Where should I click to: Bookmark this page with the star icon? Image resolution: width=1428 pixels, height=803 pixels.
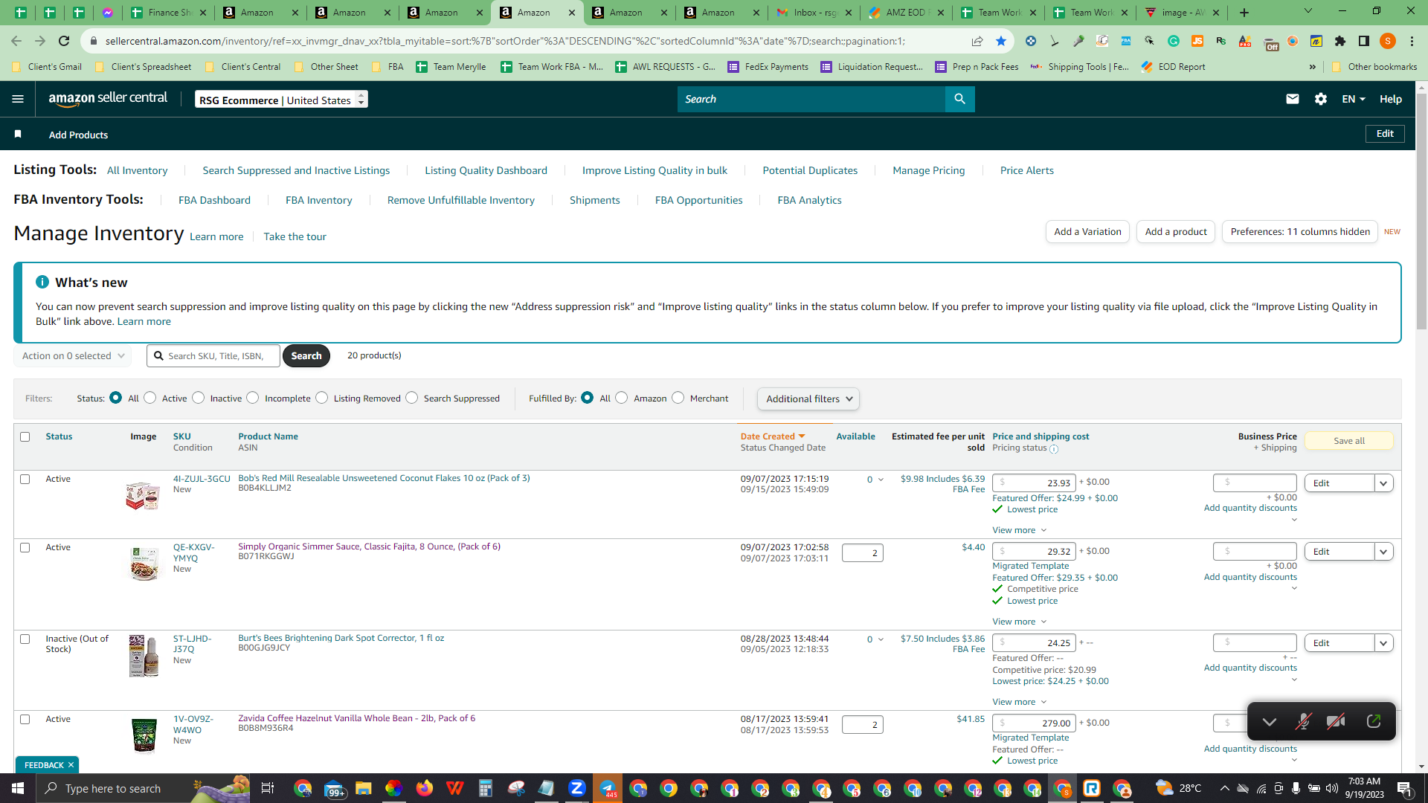[x=1001, y=41]
